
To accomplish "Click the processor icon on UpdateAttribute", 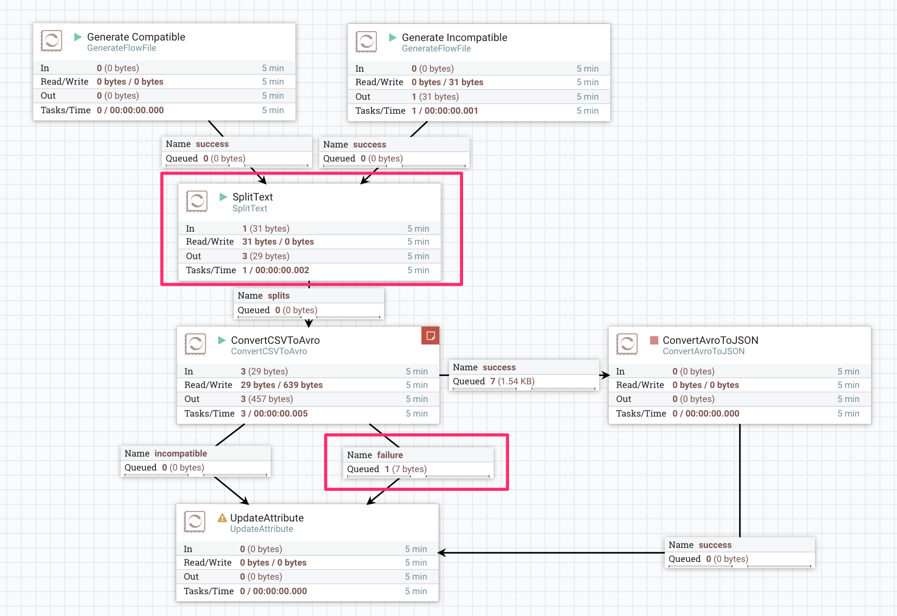I will (194, 521).
